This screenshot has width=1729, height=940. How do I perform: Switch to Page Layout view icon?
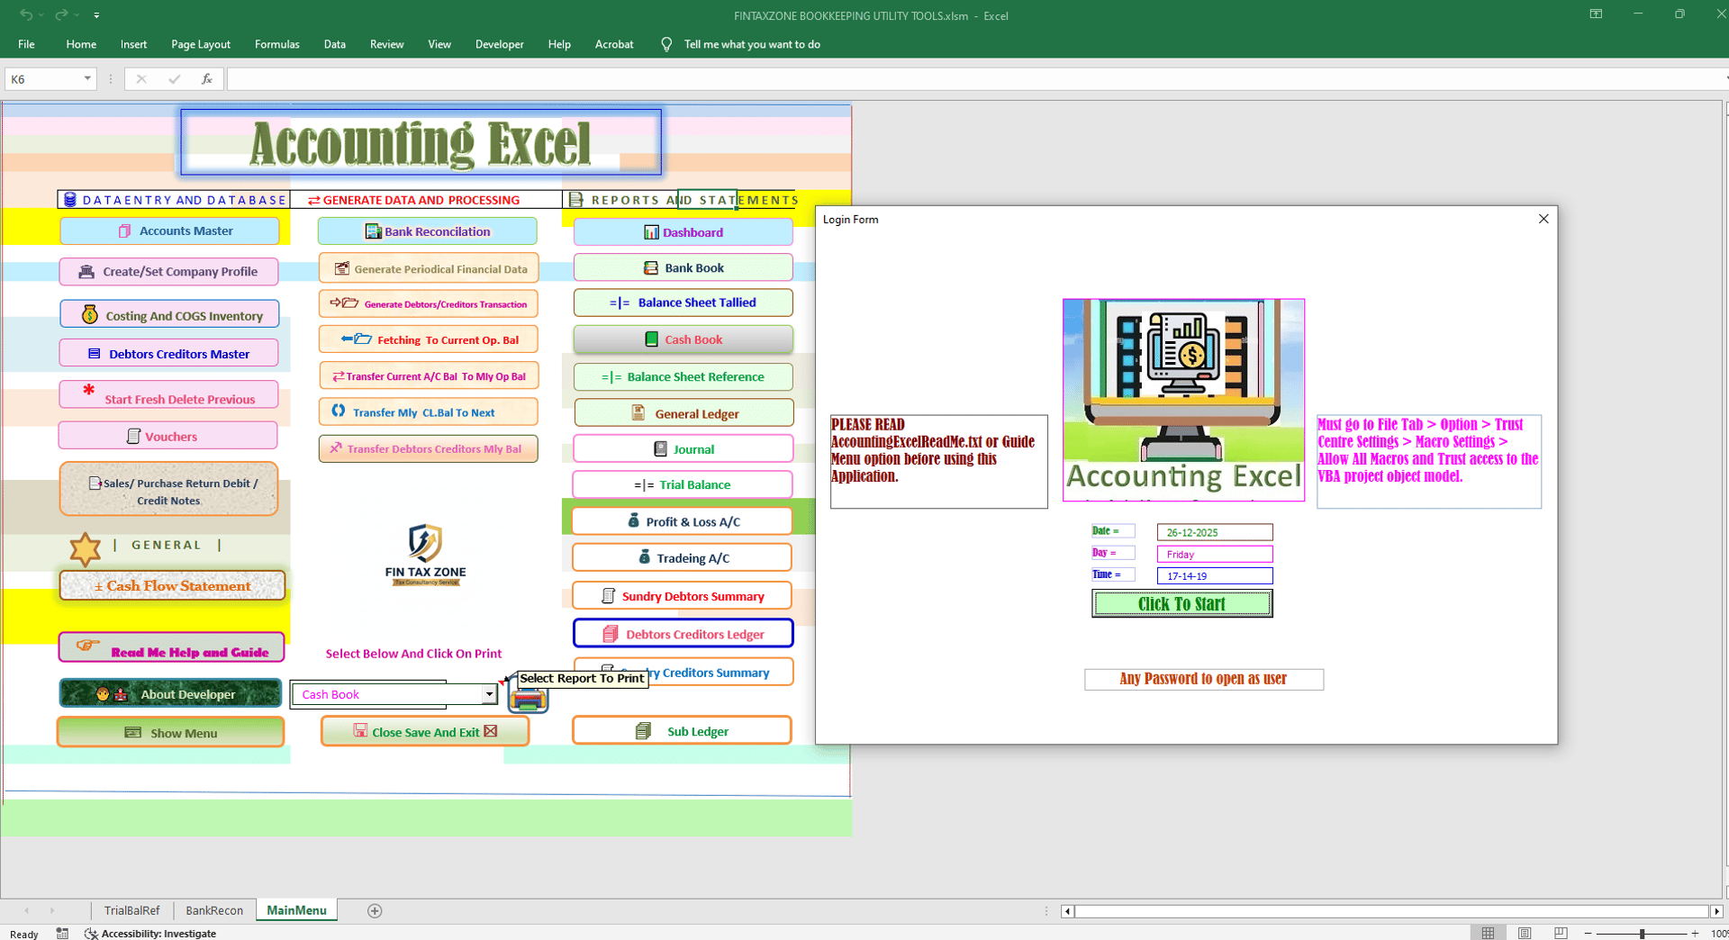click(1525, 934)
